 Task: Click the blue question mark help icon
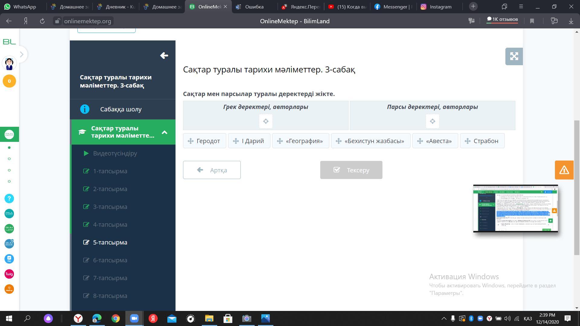(x=9, y=198)
